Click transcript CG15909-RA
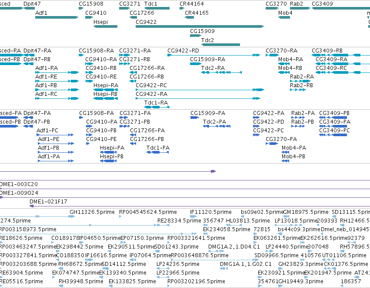The height and width of the screenshot is (288, 370). coord(196,64)
